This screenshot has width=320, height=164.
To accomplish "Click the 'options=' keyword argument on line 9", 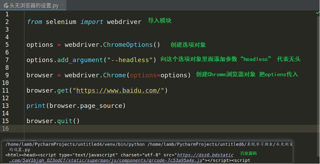I will [x=145, y=75].
